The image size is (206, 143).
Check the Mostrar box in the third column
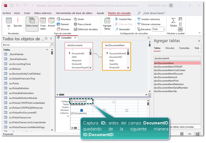pyautogui.click(x=127, y=110)
